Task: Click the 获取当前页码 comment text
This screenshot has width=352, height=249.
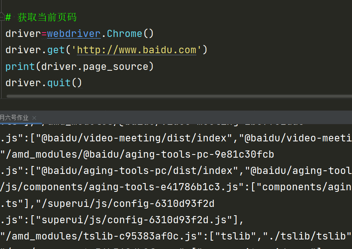Action: (x=47, y=17)
